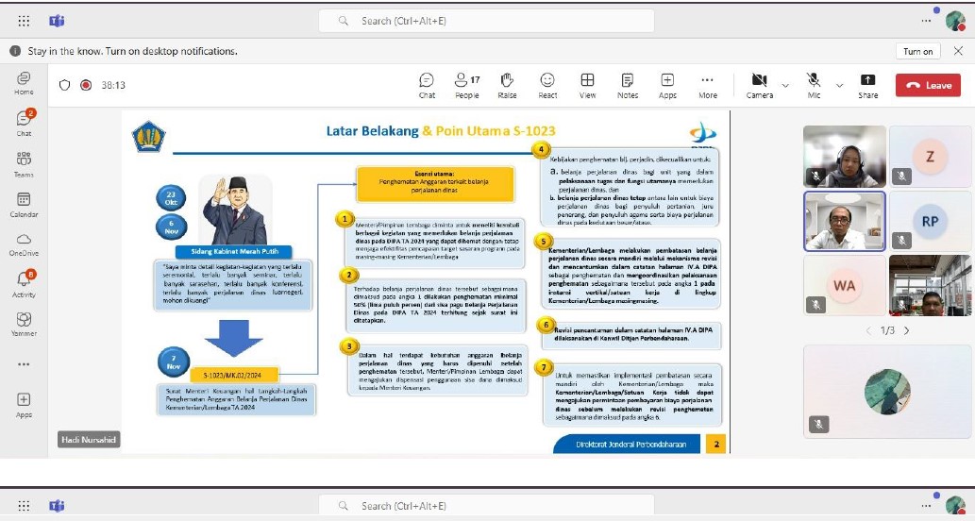Turn the Camera on
Screen dimensions: 975x521
coord(759,86)
